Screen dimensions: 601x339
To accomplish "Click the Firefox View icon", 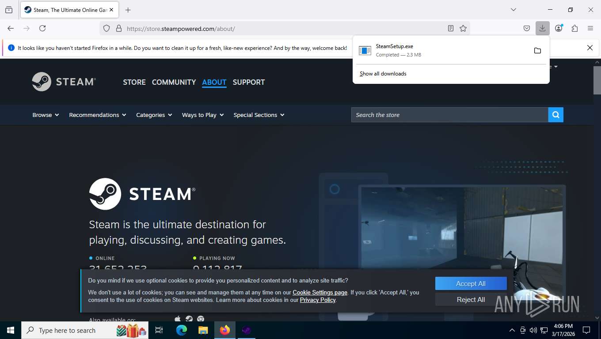I will point(9,10).
